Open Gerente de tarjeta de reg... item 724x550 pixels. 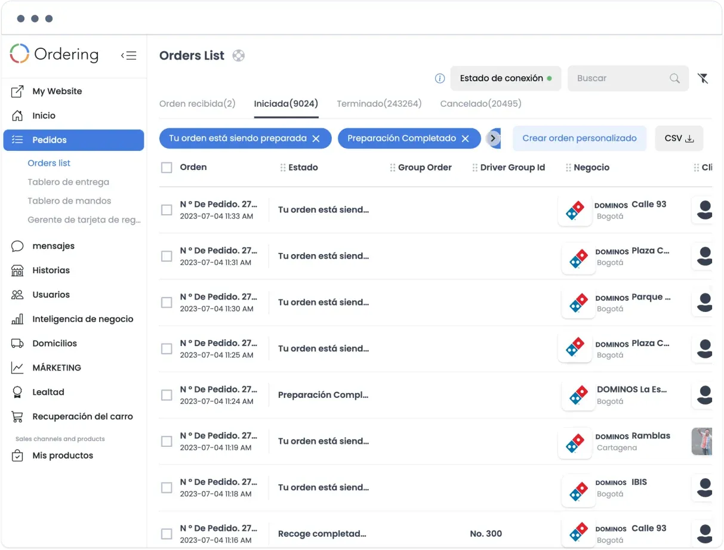pyautogui.click(x=84, y=220)
